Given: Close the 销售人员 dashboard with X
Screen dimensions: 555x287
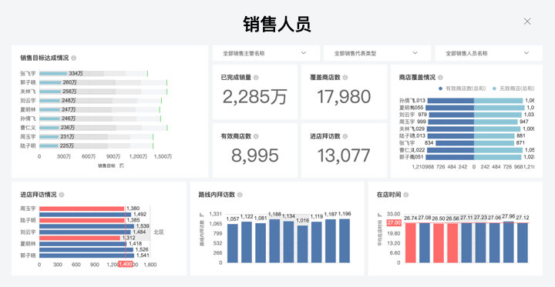Looking at the screenshot, I should 527,22.
